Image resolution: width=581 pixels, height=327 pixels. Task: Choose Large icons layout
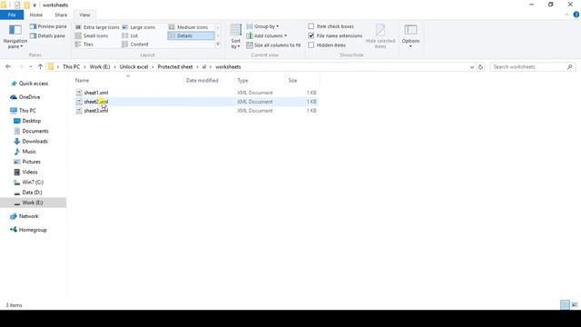pos(139,27)
